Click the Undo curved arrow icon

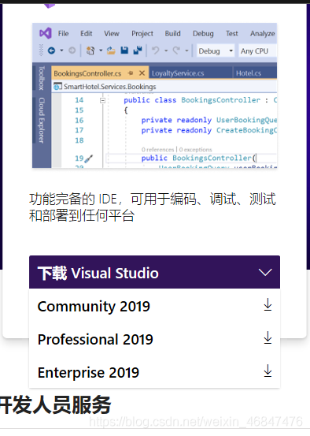tap(156, 50)
